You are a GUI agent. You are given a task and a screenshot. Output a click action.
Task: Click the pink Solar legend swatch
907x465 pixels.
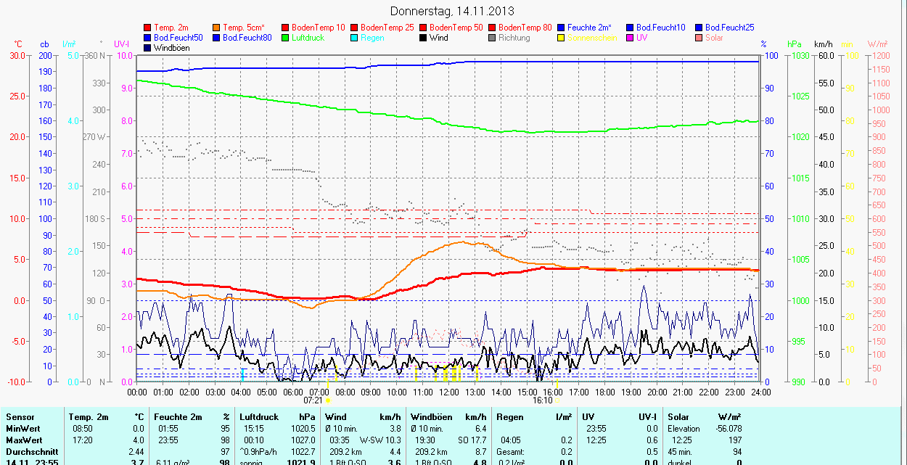699,38
